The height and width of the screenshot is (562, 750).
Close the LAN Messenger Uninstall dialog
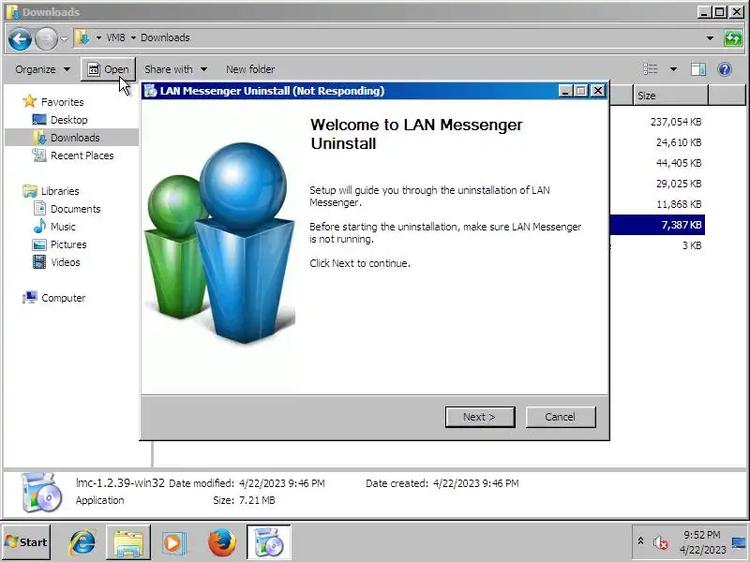tap(598, 90)
